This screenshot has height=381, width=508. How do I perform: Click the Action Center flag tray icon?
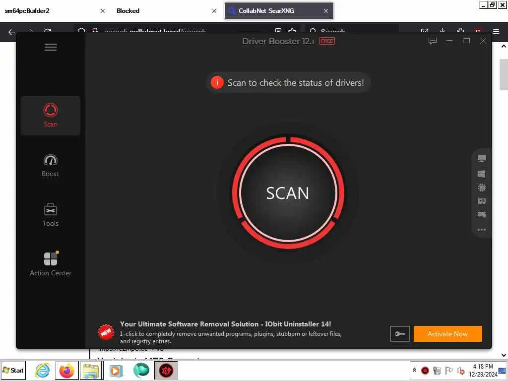pyautogui.click(x=448, y=370)
